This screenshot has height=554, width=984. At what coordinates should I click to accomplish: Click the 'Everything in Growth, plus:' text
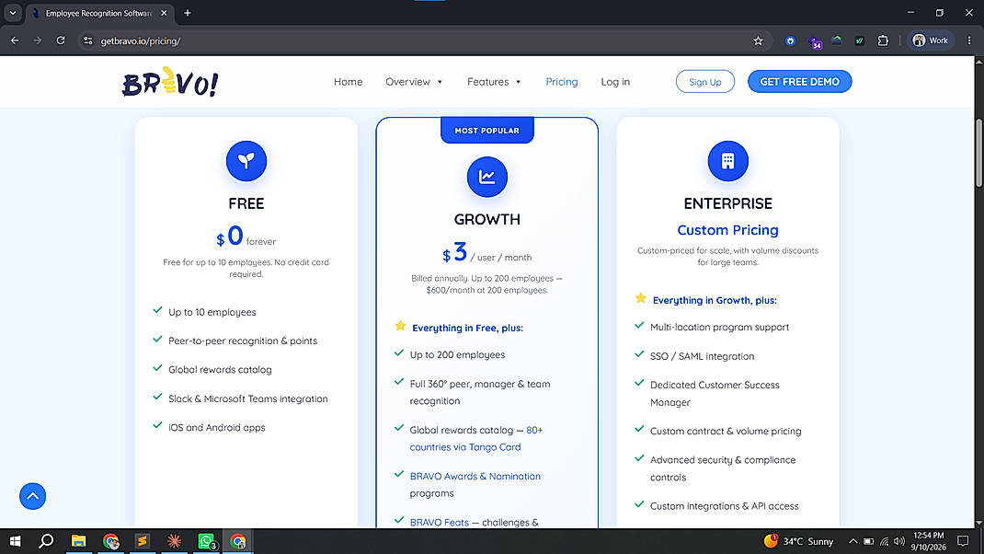(x=715, y=300)
